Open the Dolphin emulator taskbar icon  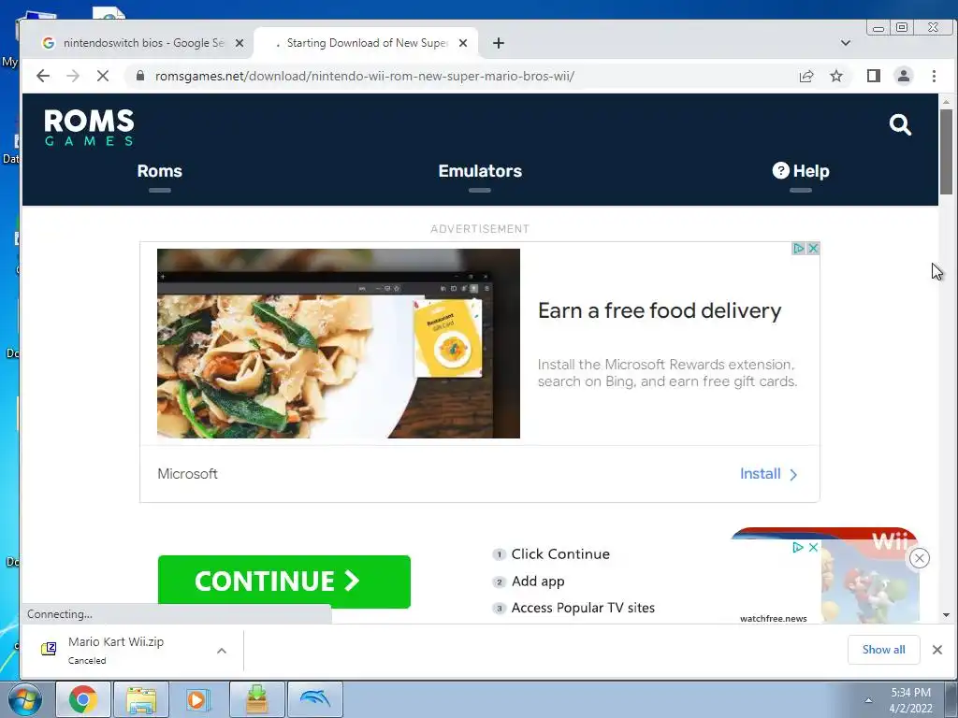pyautogui.click(x=314, y=699)
